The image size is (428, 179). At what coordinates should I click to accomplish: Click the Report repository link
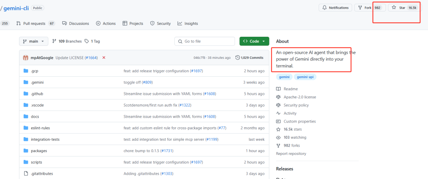pyautogui.click(x=291, y=153)
